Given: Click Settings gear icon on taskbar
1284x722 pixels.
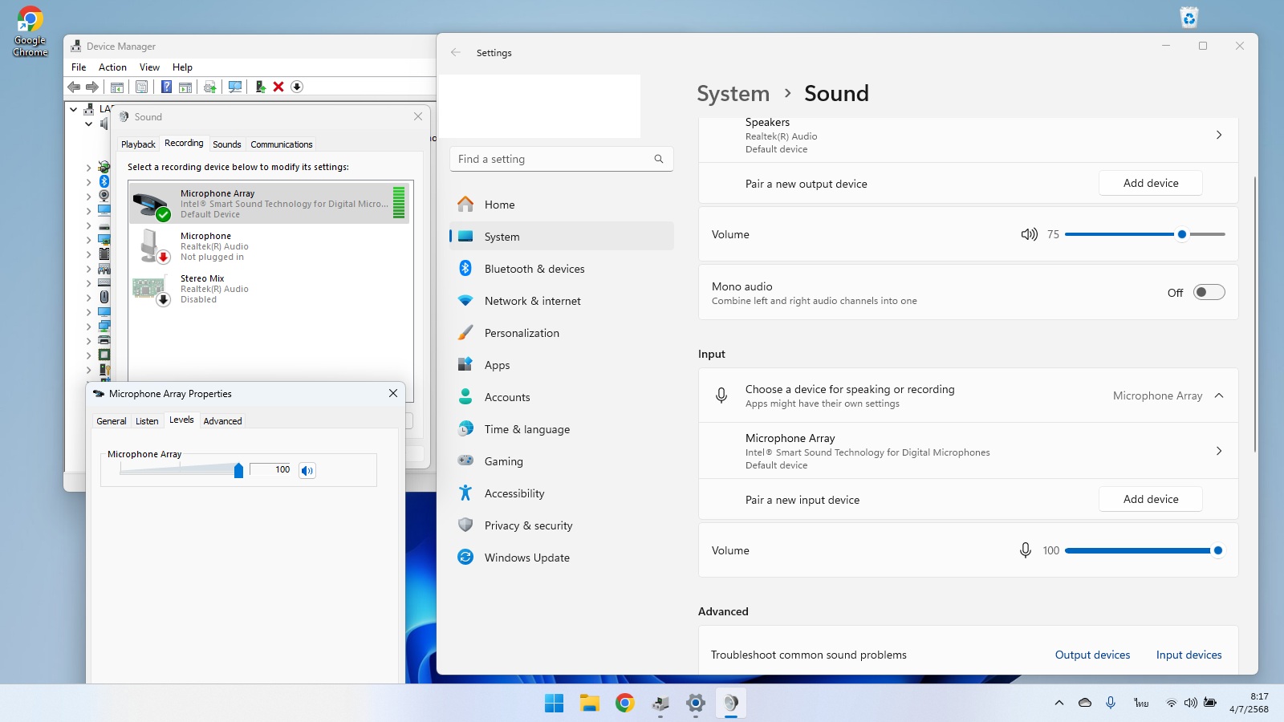Looking at the screenshot, I should pos(696,704).
